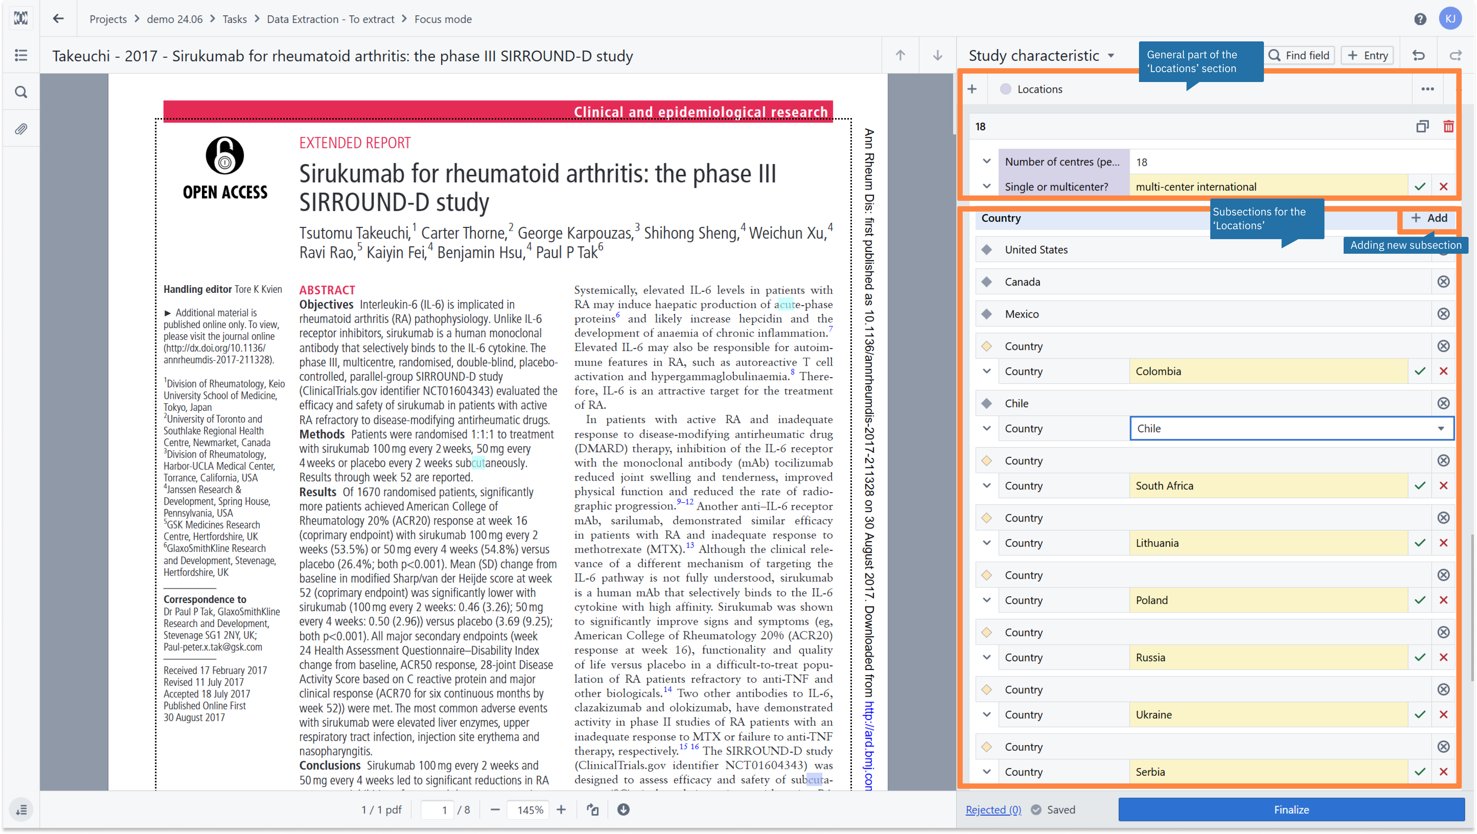Click the Find field button

[x=1299, y=55]
